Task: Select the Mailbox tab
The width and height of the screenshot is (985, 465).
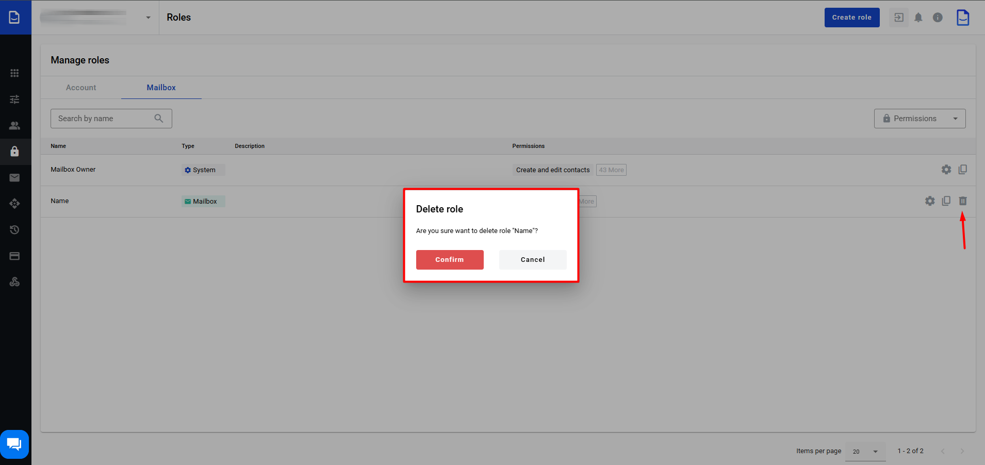Action: pos(161,88)
